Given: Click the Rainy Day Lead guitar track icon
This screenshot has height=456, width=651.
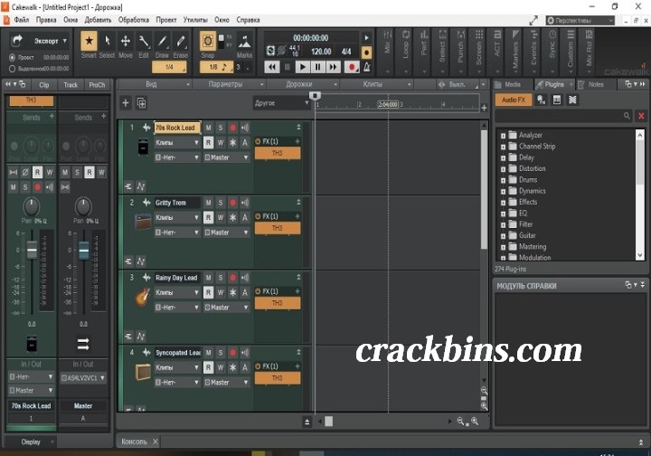Looking at the screenshot, I should (x=143, y=297).
